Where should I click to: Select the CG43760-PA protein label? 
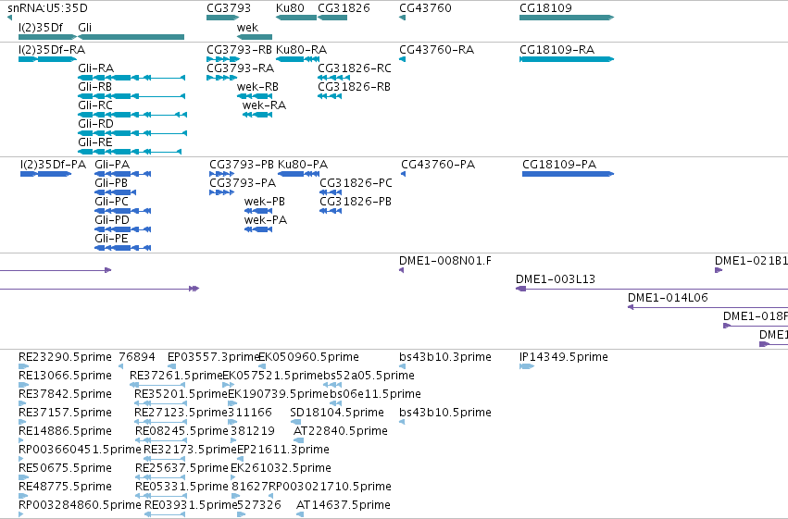438,165
